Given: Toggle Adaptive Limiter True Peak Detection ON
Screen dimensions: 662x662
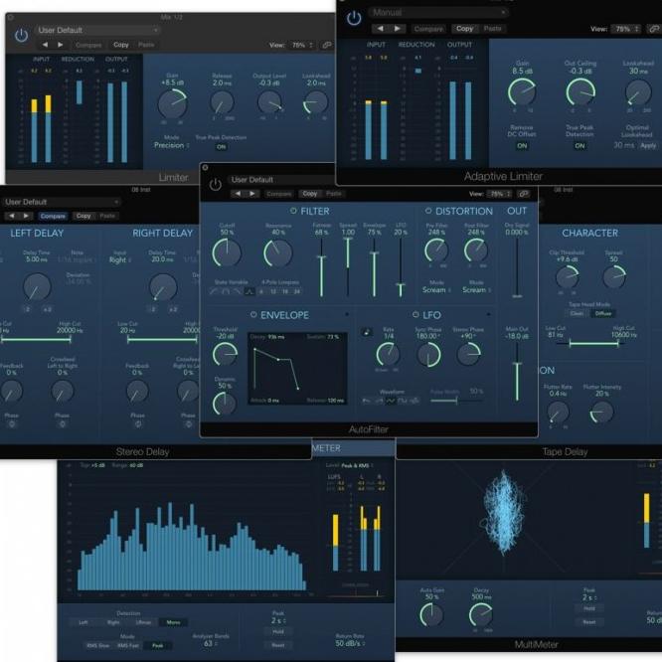Looking at the screenshot, I should (579, 146).
